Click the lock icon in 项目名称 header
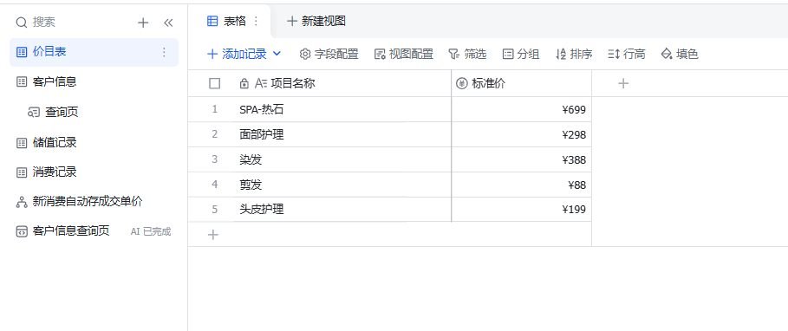Image resolution: width=788 pixels, height=331 pixels. [244, 84]
